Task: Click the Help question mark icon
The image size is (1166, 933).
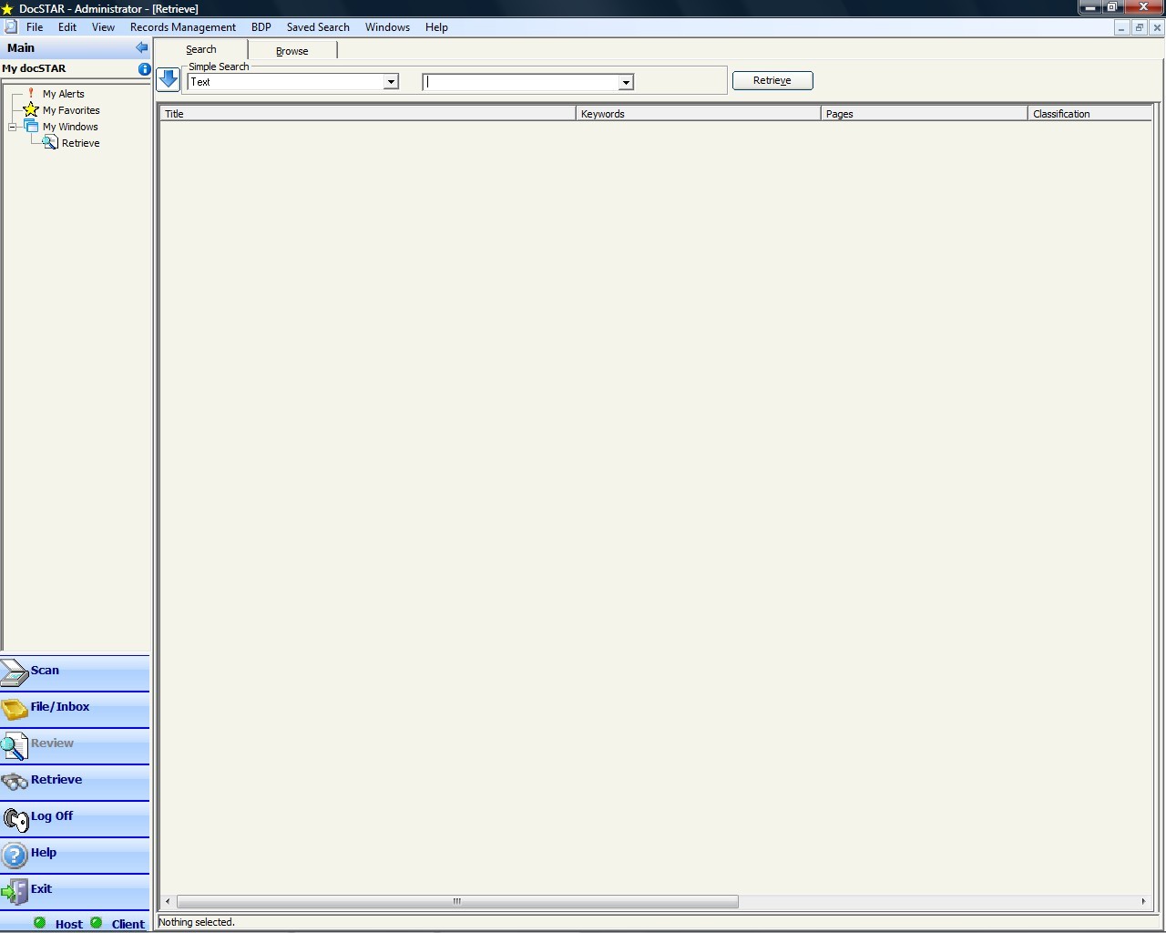Action: click(15, 855)
